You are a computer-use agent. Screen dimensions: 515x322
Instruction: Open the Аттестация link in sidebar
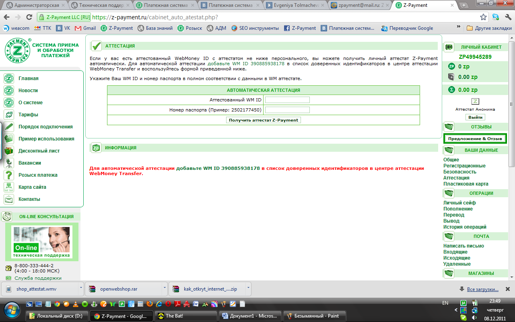click(x=456, y=178)
